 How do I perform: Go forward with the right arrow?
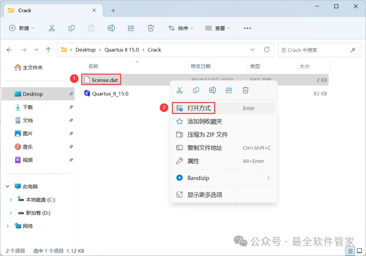point(24,50)
